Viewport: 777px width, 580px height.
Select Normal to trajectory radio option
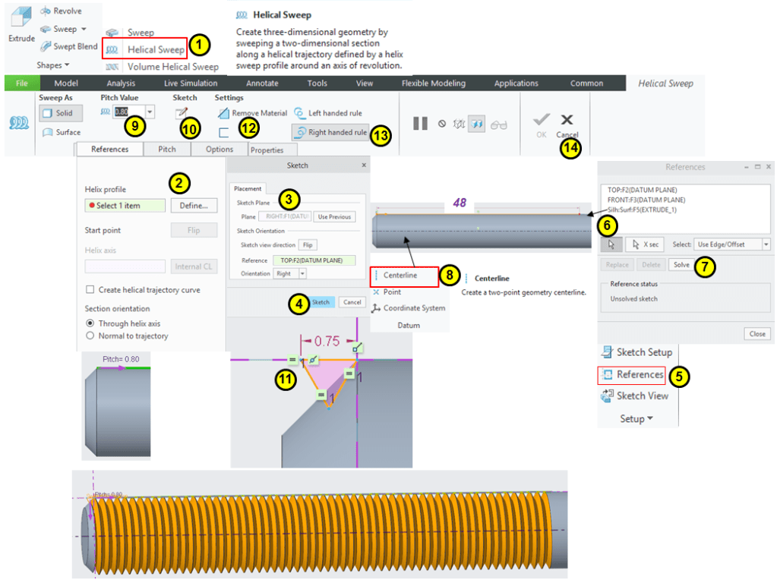(x=91, y=336)
